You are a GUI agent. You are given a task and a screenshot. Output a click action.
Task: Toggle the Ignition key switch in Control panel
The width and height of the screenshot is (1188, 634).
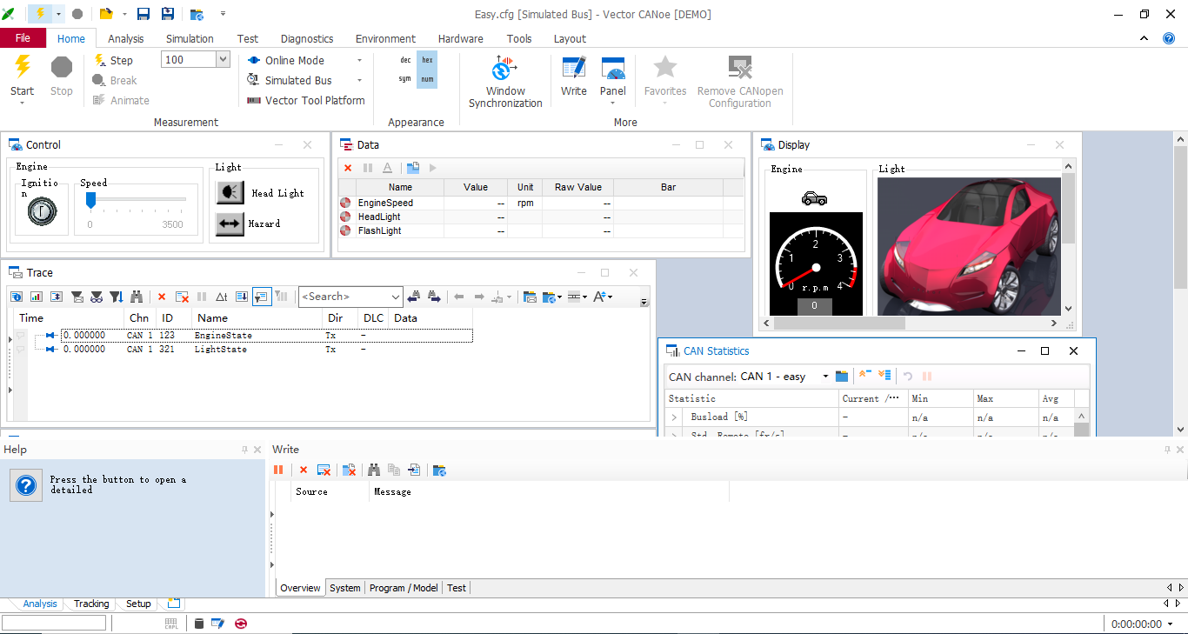click(42, 211)
